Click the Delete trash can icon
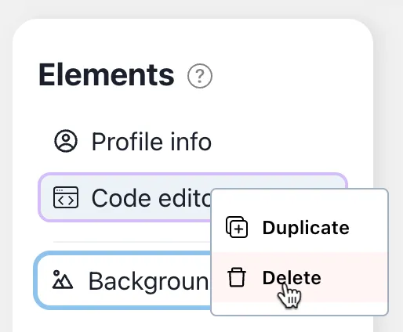This screenshot has height=332, width=403. pyautogui.click(x=237, y=277)
